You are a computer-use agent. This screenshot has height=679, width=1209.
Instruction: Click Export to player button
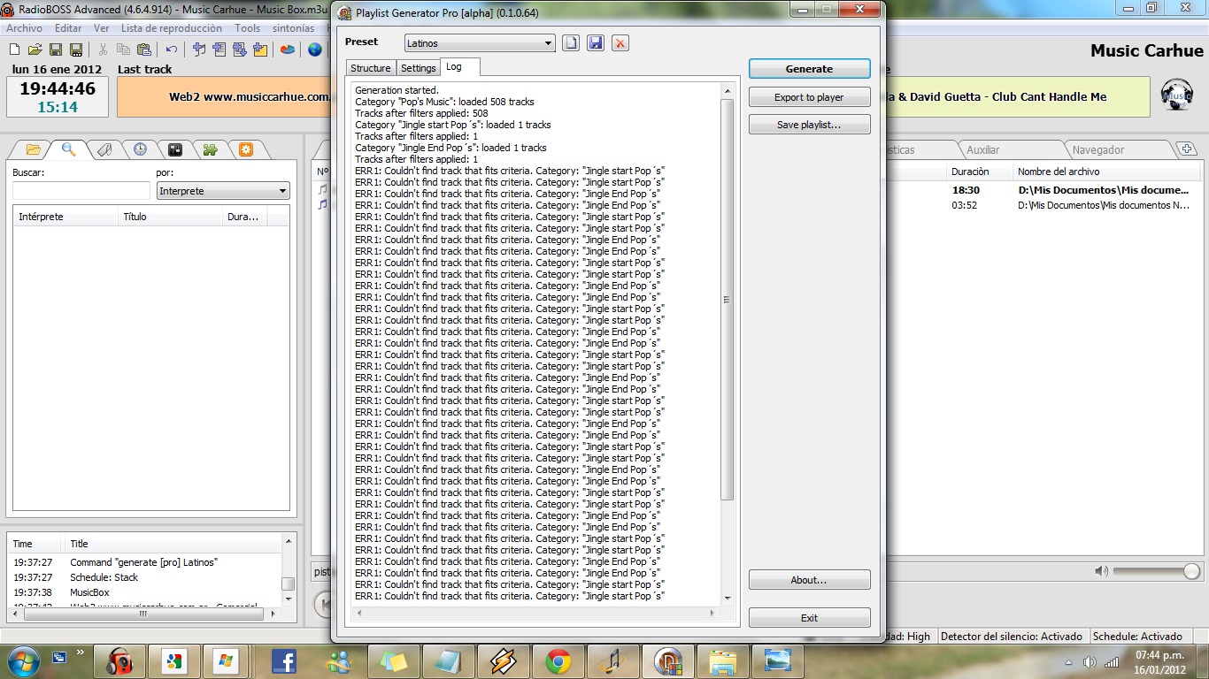tap(809, 97)
